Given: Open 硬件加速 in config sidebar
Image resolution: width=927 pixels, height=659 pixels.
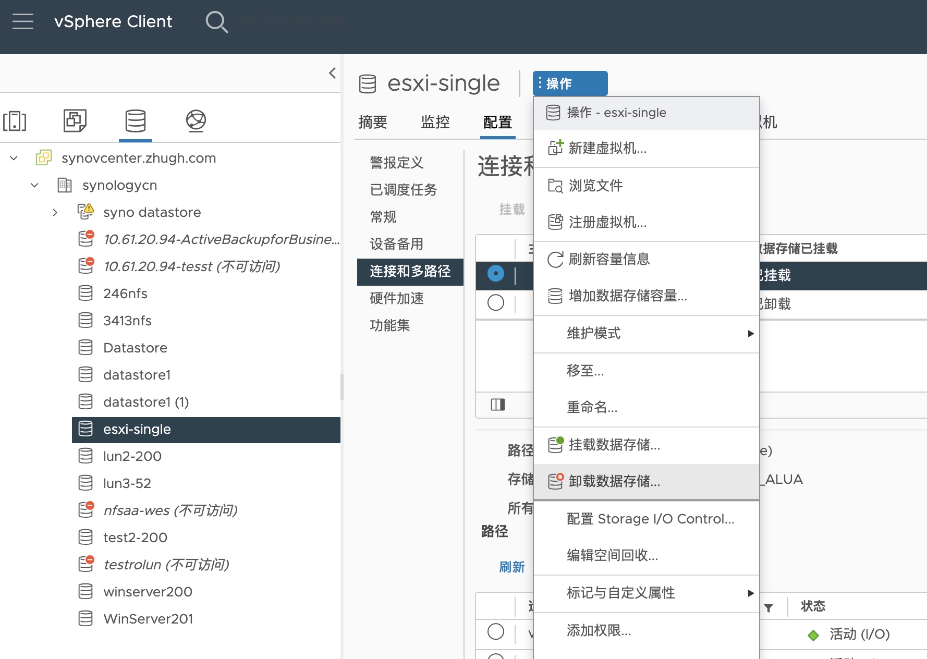Looking at the screenshot, I should point(397,298).
